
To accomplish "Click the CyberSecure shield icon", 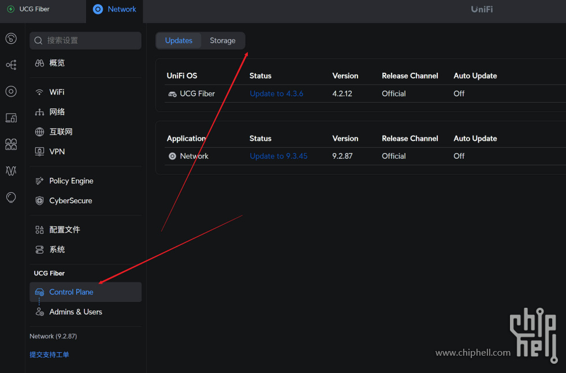I will [39, 200].
